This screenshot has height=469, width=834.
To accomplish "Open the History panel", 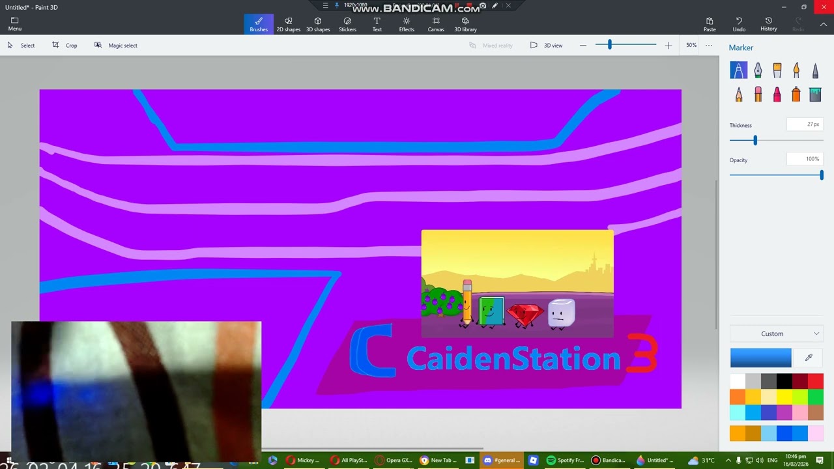I will 768,24.
